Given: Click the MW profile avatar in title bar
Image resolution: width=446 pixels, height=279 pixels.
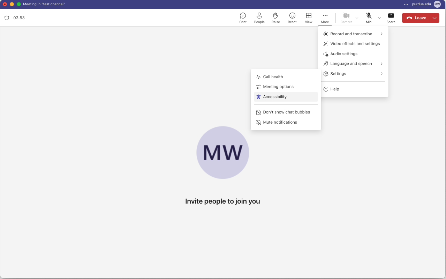Looking at the screenshot, I should pyautogui.click(x=437, y=4).
